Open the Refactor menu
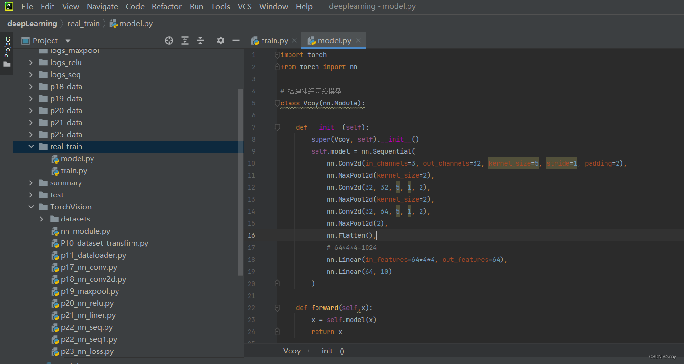This screenshot has height=364, width=684. pyautogui.click(x=167, y=6)
